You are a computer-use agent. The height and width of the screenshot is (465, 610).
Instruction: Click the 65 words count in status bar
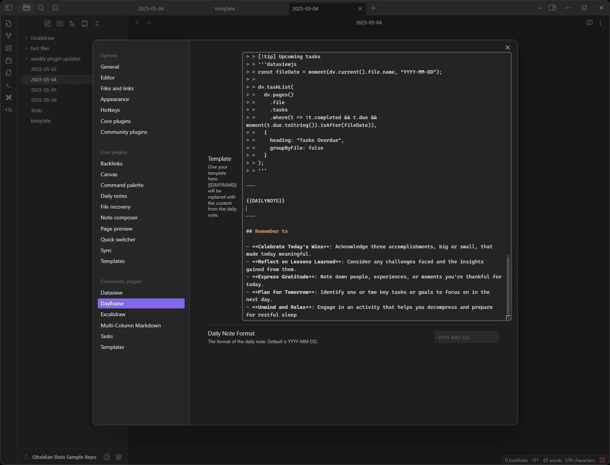(552, 460)
